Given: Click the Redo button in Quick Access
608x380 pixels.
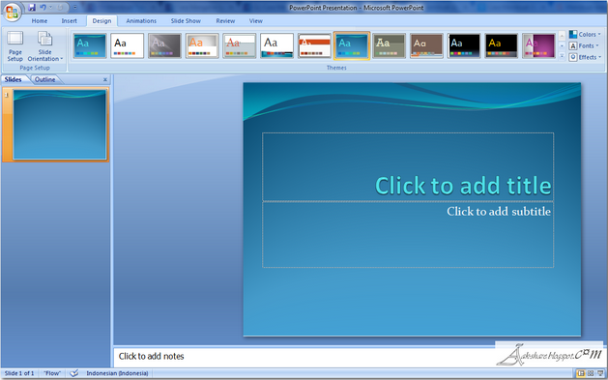Looking at the screenshot, I should (x=60, y=8).
